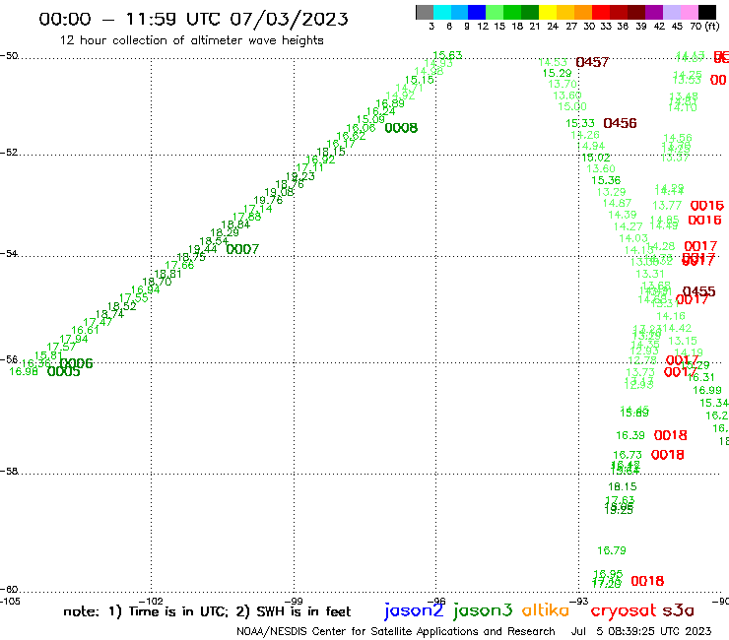729x640 pixels.
Task: Click the wave height value 19.44
Action: click(x=202, y=249)
